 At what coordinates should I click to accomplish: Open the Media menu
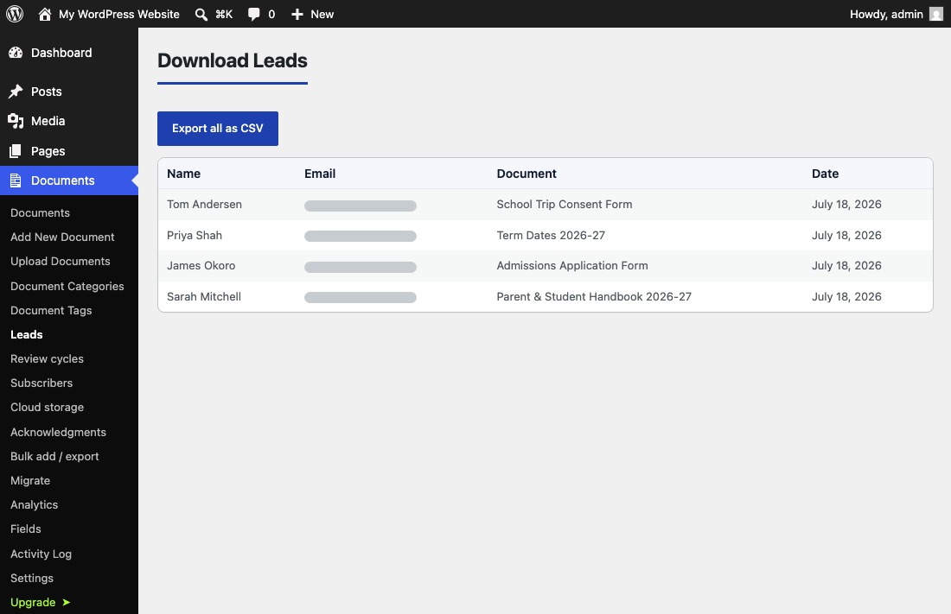coord(48,121)
